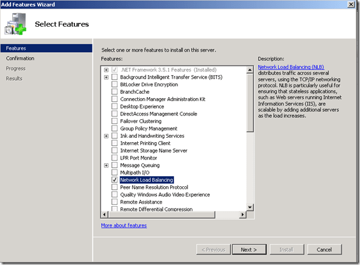360x265 pixels.
Task: Check the LPR Port Monitor checkbox
Action: pyautogui.click(x=114, y=158)
